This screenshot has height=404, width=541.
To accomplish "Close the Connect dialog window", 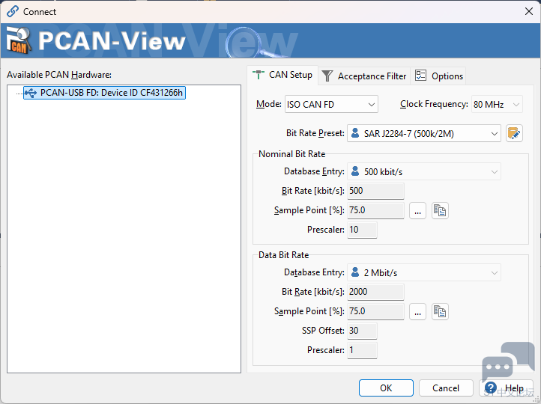I will point(528,12).
